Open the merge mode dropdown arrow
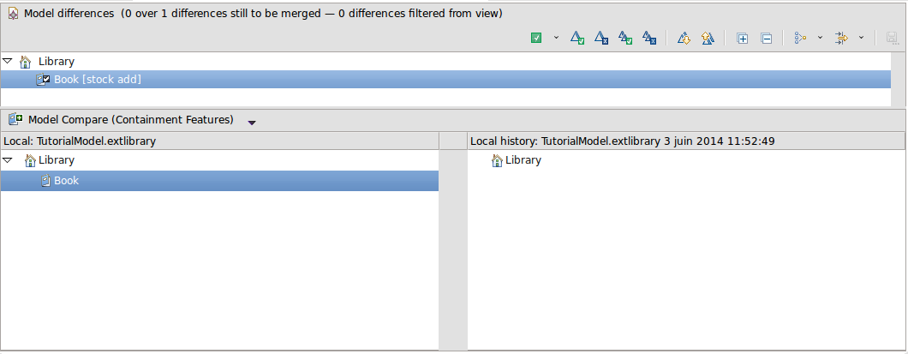Viewport: 908px width, 354px height. pyautogui.click(x=555, y=38)
